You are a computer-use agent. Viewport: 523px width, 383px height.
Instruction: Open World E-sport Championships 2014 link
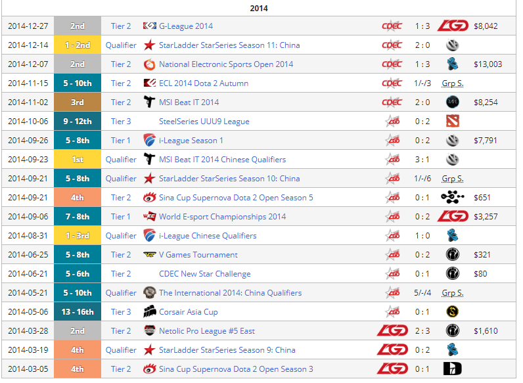click(222, 217)
